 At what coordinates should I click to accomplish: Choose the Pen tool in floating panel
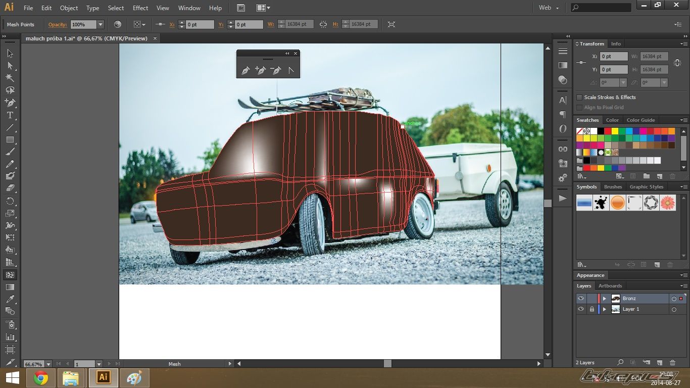tap(245, 71)
